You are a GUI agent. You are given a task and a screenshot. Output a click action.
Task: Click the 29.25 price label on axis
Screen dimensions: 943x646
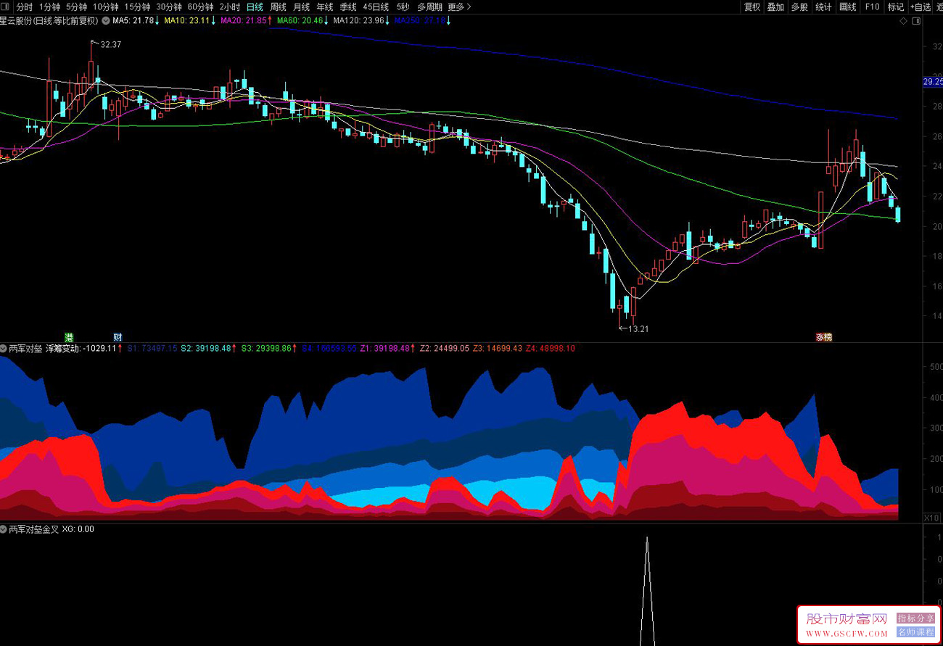coord(932,82)
